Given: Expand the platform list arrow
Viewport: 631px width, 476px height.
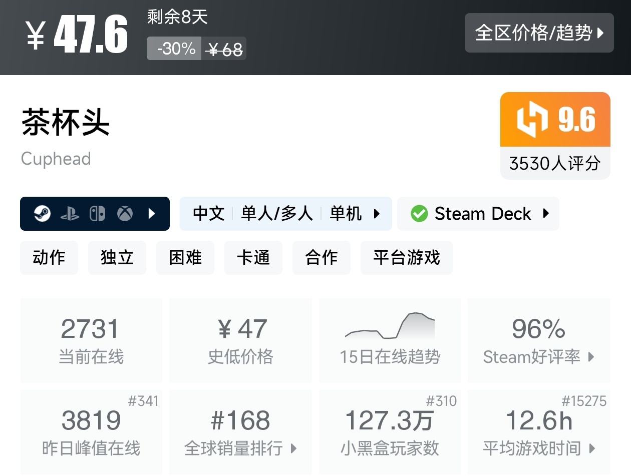Looking at the screenshot, I should tap(152, 214).
